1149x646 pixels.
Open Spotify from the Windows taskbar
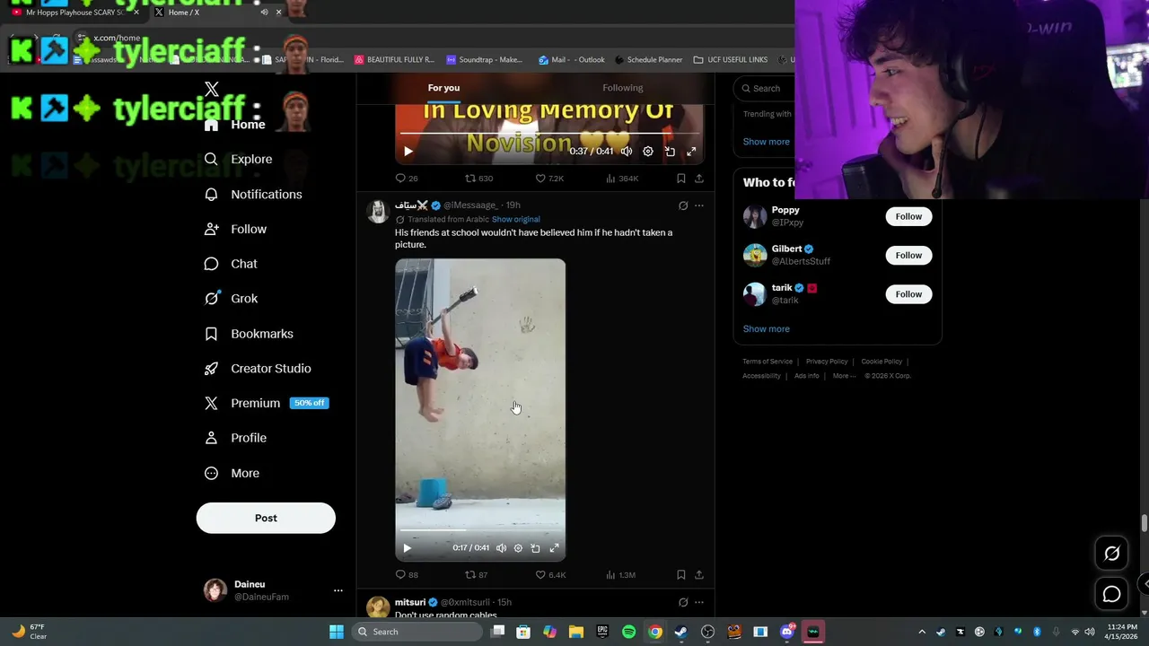628,632
